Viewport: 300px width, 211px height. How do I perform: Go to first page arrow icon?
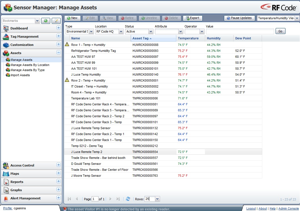click(x=69, y=199)
